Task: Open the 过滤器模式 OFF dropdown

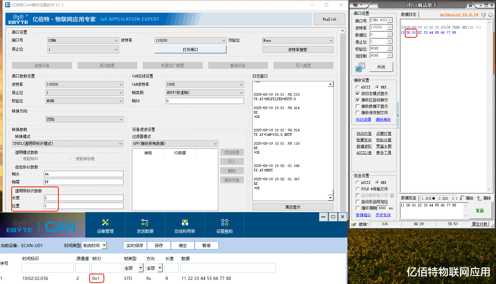Action: click(x=175, y=143)
